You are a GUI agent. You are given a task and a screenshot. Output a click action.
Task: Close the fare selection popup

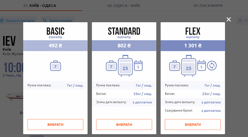click(x=229, y=19)
